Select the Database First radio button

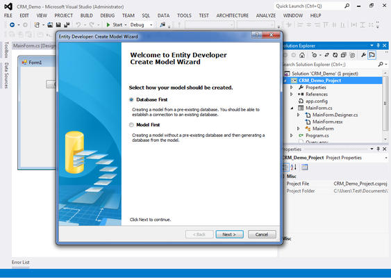click(131, 99)
